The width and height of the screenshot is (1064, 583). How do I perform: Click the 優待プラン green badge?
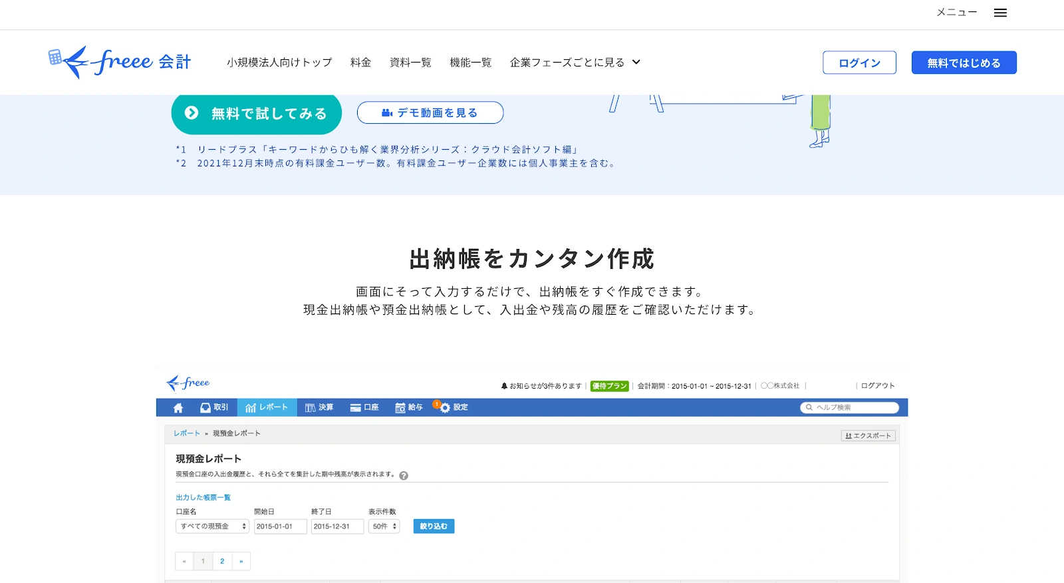coord(609,386)
